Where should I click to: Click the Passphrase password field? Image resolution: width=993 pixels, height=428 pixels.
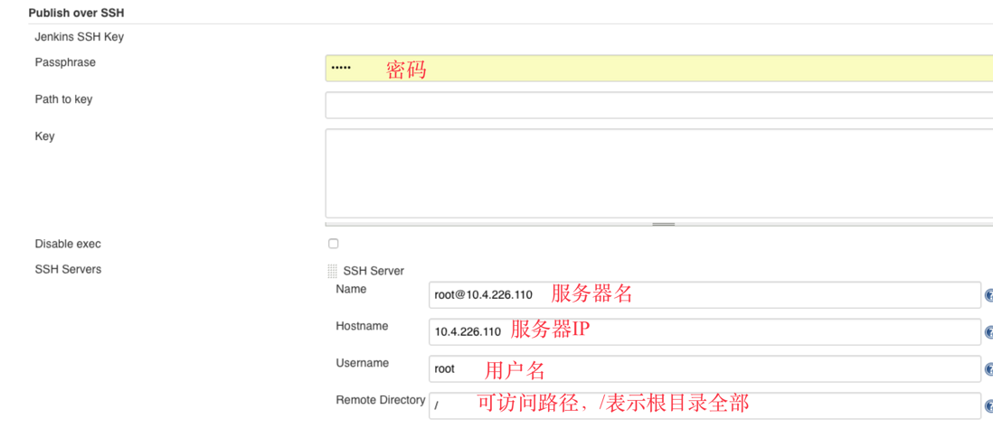tap(658, 69)
